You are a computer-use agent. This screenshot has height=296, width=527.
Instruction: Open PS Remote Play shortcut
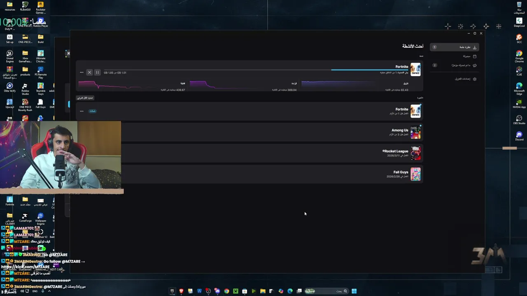(x=40, y=72)
